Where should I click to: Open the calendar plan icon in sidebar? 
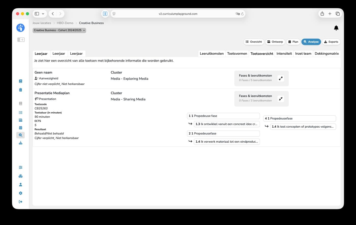(x=21, y=128)
